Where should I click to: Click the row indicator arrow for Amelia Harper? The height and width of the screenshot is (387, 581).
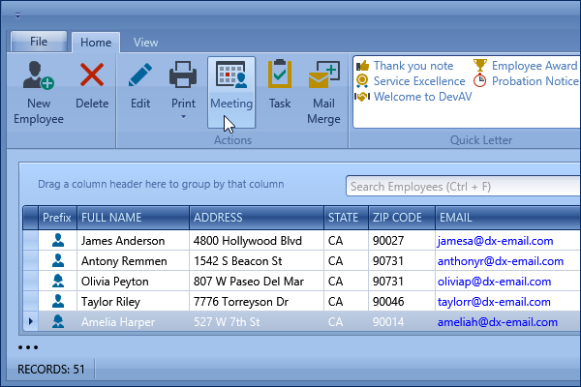(30, 321)
